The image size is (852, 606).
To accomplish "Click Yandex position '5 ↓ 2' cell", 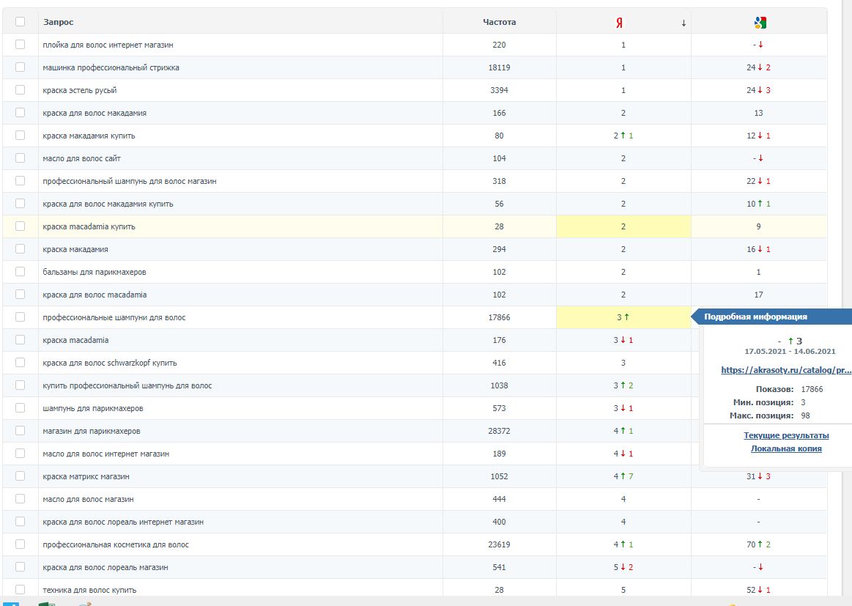I will [623, 567].
